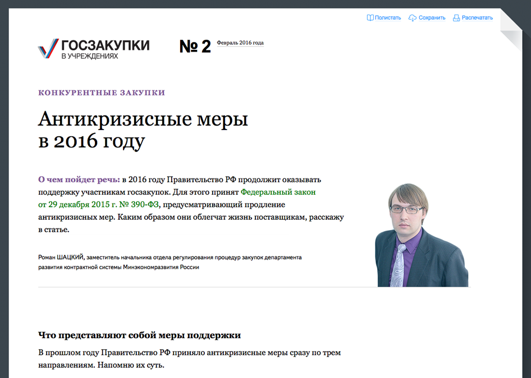Click the book icon beside Полистать
The height and width of the screenshot is (378, 531).
(x=370, y=18)
